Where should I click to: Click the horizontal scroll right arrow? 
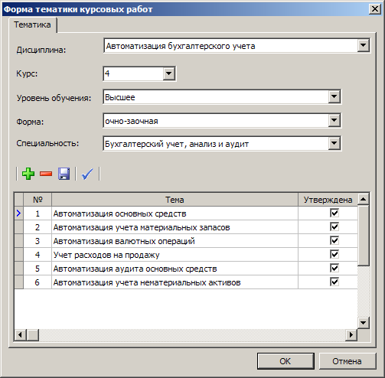tap(351, 334)
